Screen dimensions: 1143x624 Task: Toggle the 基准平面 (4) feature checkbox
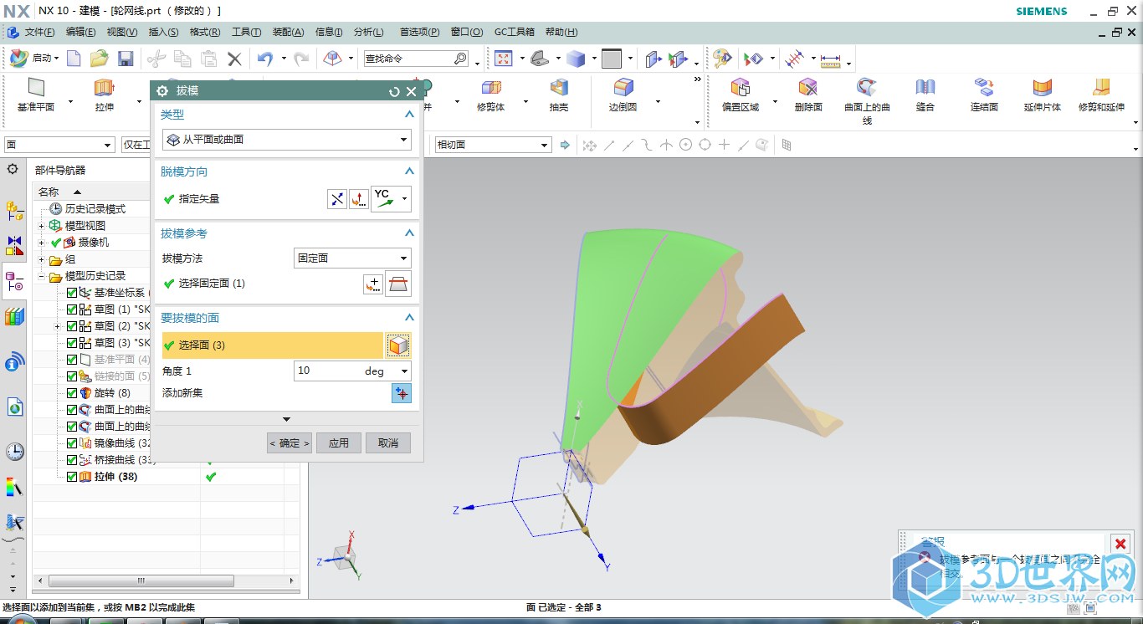(72, 360)
